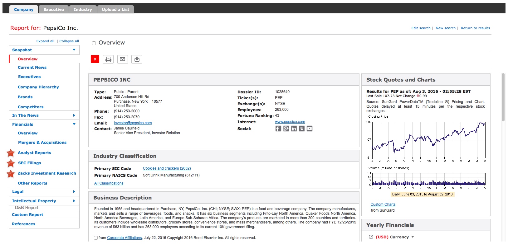Viewport: 508px width, 244px height.
Task: Open the Upload a List tab
Action: (115, 9)
